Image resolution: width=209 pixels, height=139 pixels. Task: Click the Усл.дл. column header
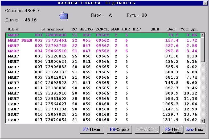(190, 29)
